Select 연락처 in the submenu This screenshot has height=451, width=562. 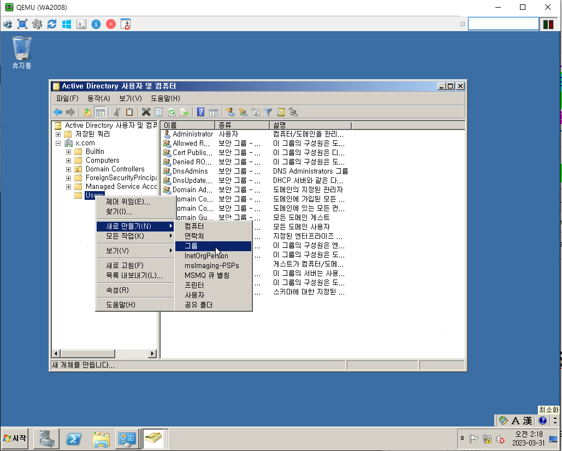pyautogui.click(x=213, y=236)
